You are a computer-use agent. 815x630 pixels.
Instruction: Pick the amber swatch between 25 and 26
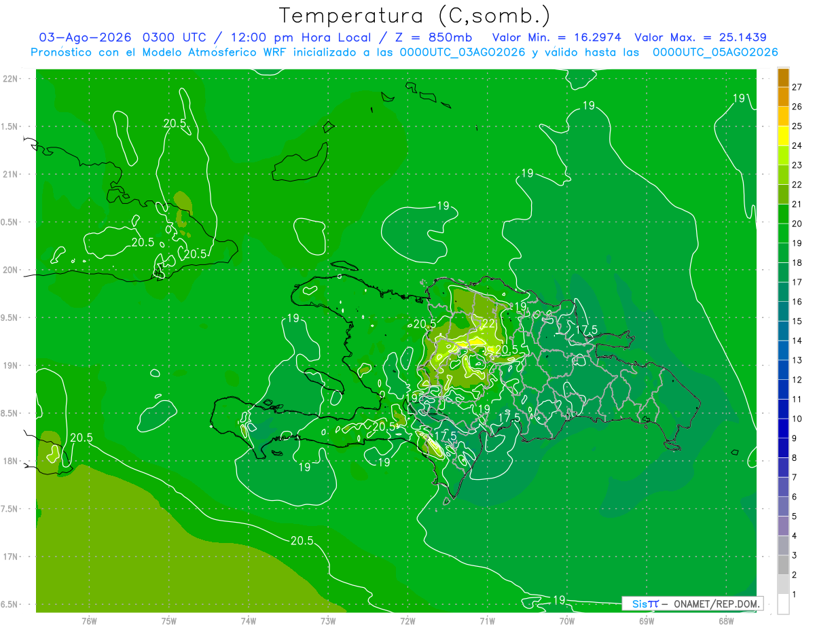point(783,116)
